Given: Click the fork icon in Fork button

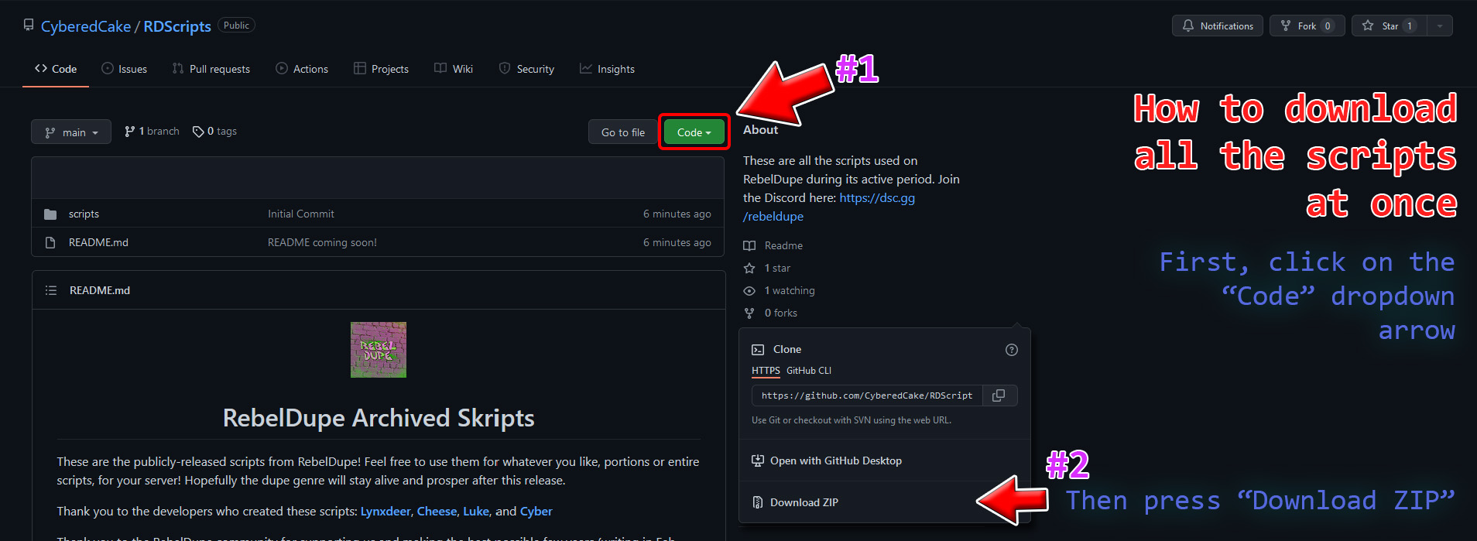Looking at the screenshot, I should 1286,26.
